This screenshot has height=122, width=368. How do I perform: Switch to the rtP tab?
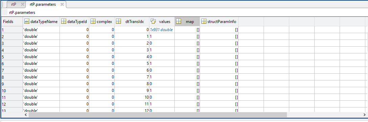point(14,4)
